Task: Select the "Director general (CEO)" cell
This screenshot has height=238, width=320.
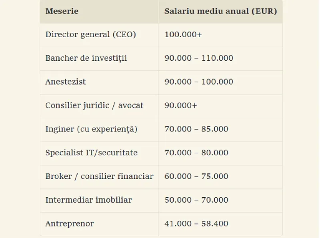Action: [x=91, y=35]
